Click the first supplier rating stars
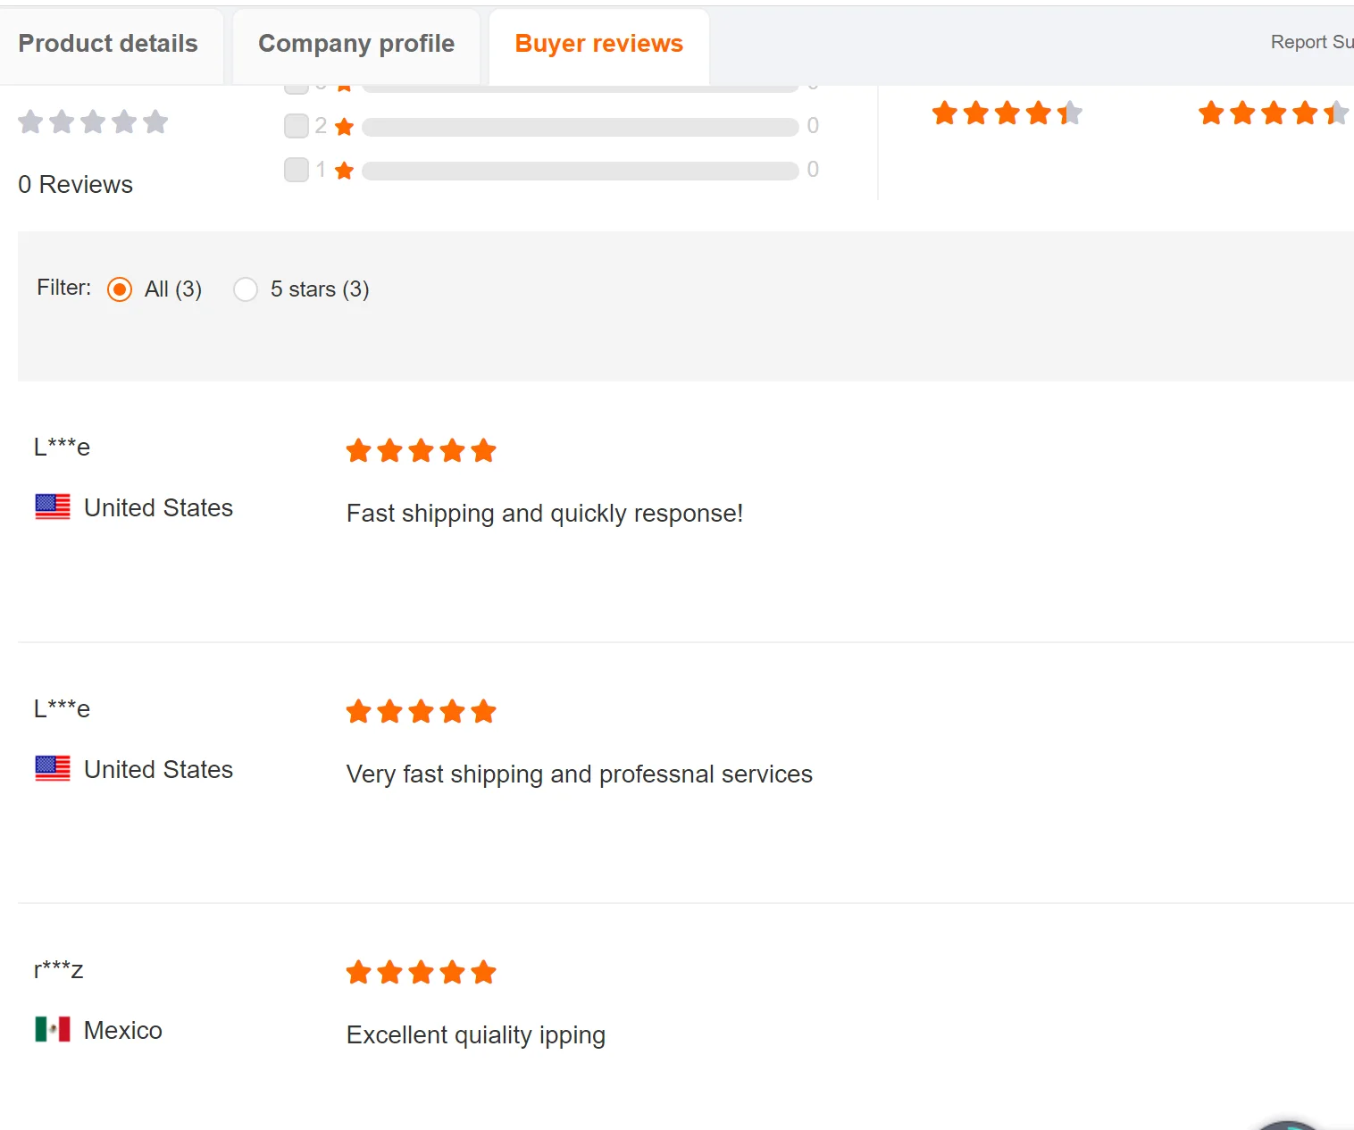This screenshot has height=1130, width=1354. [x=1007, y=113]
